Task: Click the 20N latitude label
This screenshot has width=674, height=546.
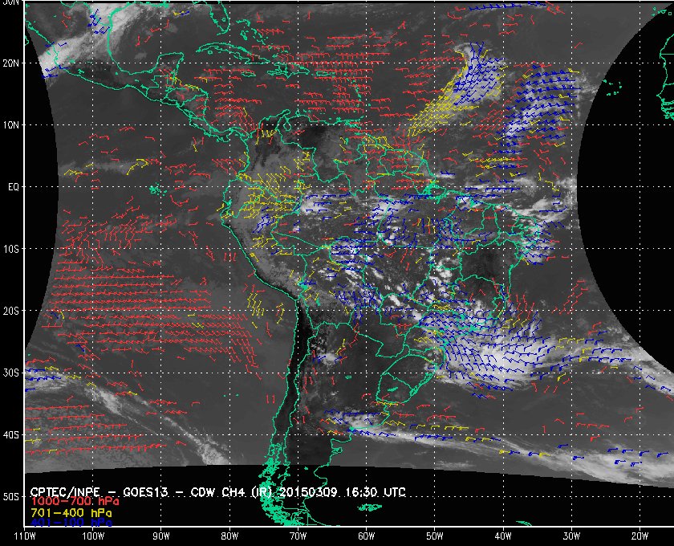Action: point(12,63)
